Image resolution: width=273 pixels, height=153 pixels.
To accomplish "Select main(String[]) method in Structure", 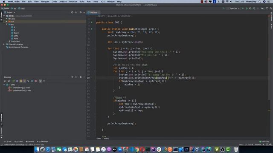I will [x=19, y=88].
